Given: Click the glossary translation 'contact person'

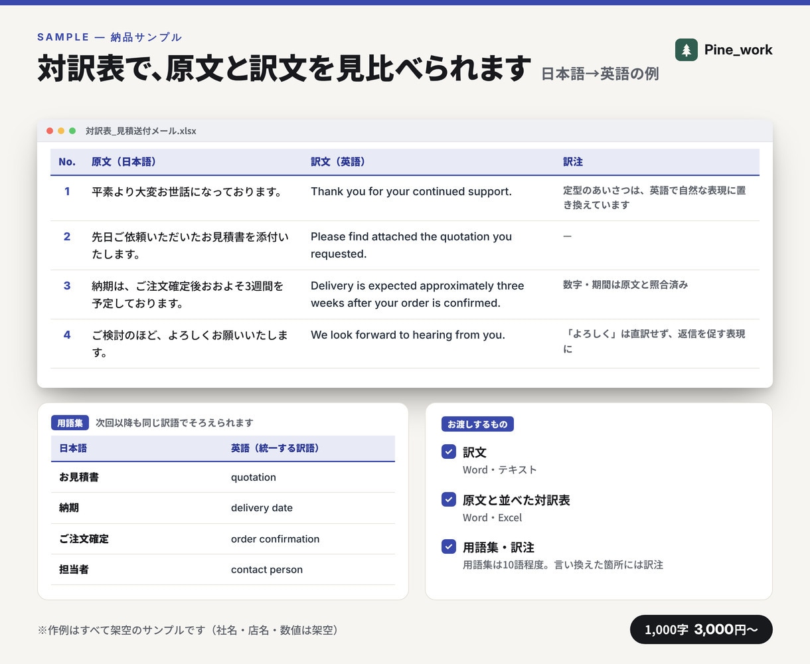Looking at the screenshot, I should (x=267, y=570).
